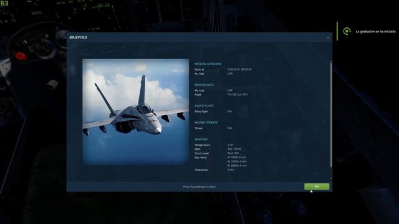This screenshot has height=224, width=399.
Task: Click the 'At 2000m' wind value
Action: (237, 162)
